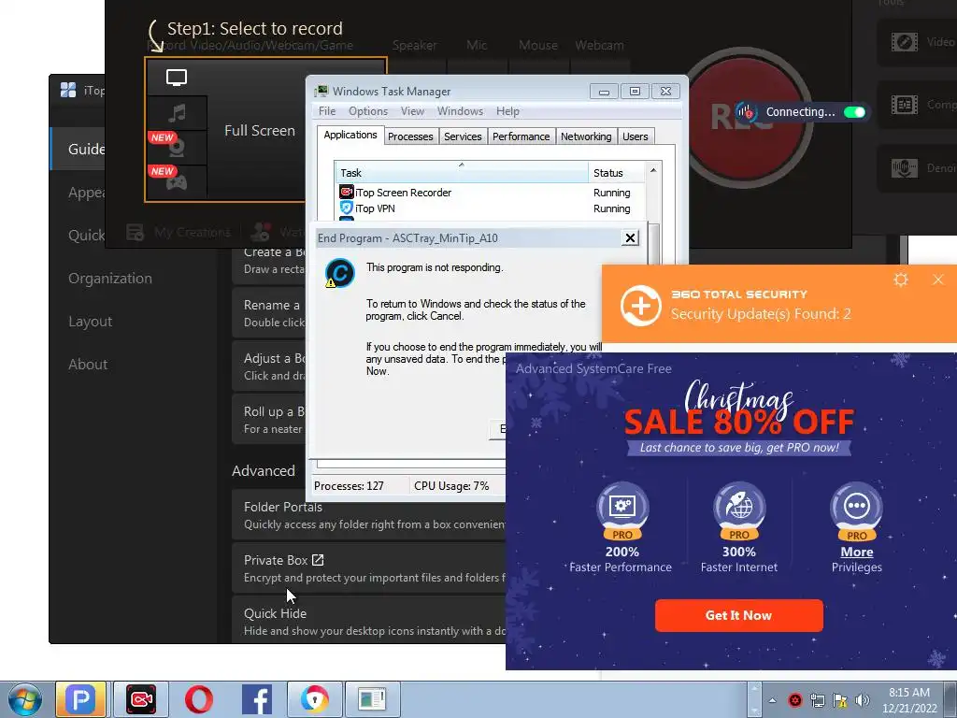957x718 pixels.
Task: Switch to the Services tab
Action: tap(463, 136)
